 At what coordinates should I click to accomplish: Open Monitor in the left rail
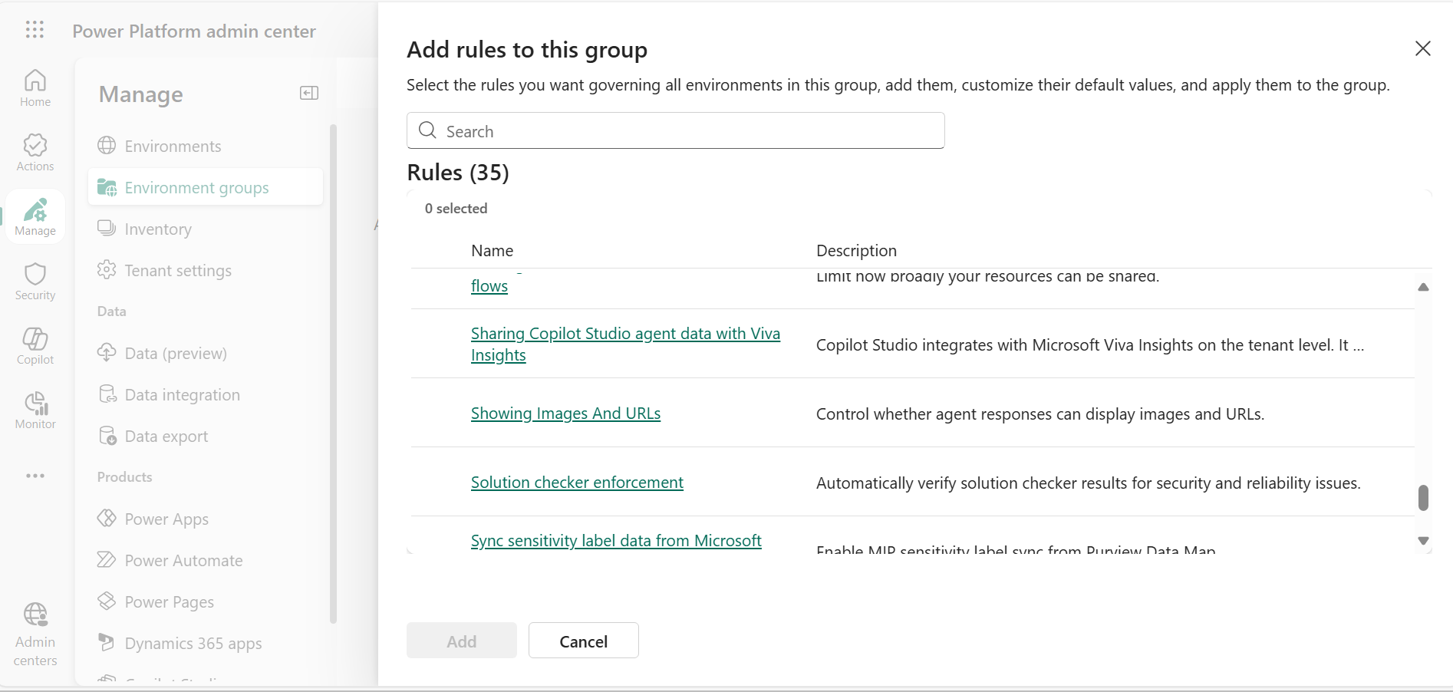tap(35, 410)
